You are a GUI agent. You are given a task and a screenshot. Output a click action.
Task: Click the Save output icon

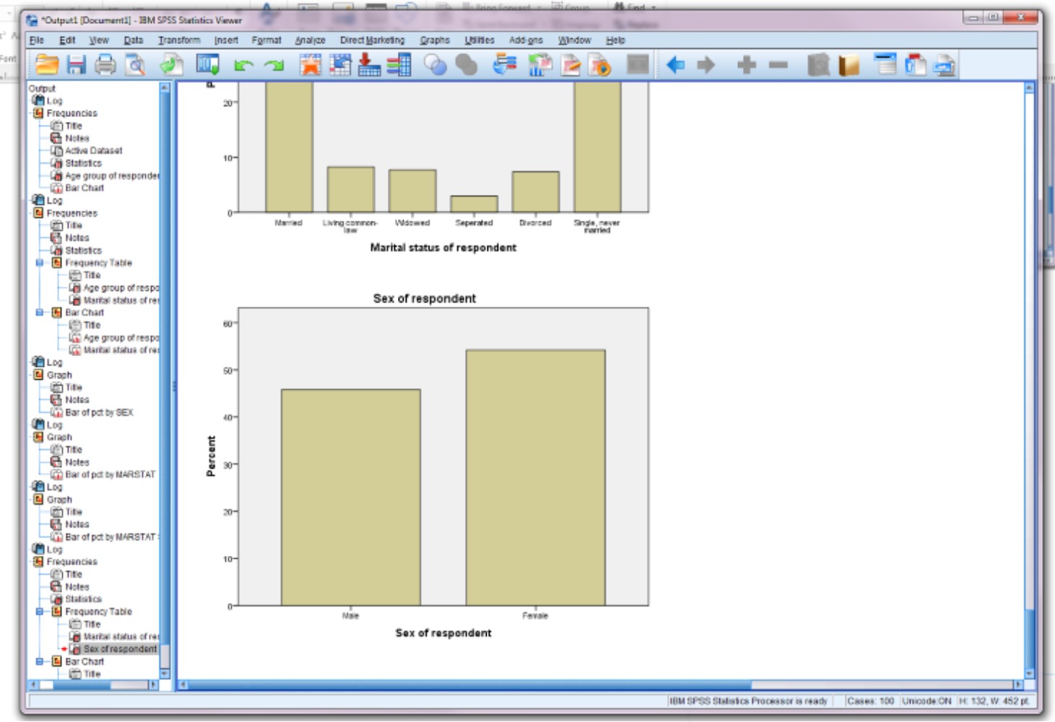(76, 65)
